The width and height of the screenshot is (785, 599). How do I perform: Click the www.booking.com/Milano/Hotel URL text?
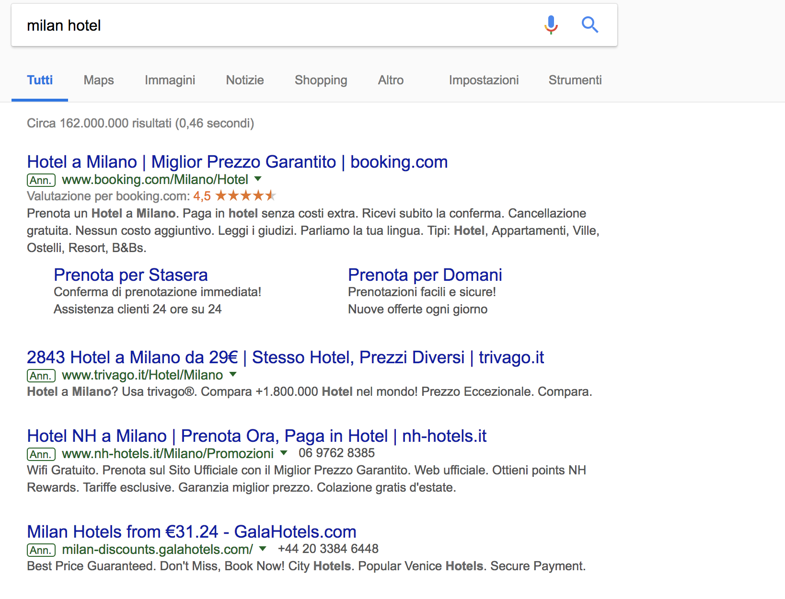tap(155, 180)
